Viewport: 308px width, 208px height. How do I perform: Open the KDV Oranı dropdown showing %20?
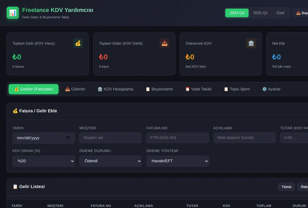click(44, 161)
